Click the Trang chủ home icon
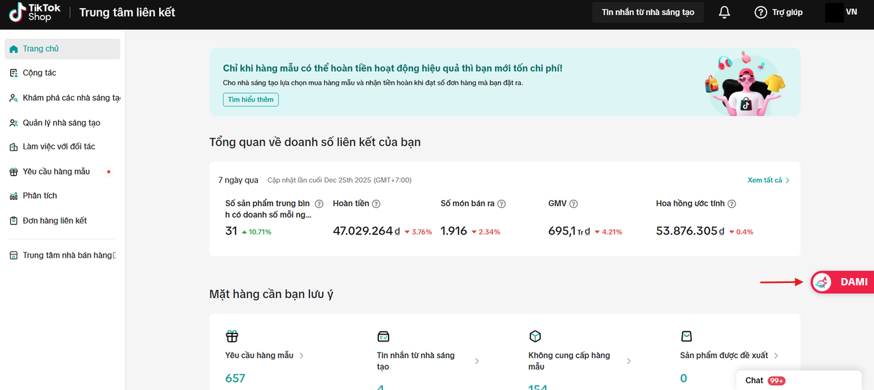The width and height of the screenshot is (874, 390). tap(14, 49)
